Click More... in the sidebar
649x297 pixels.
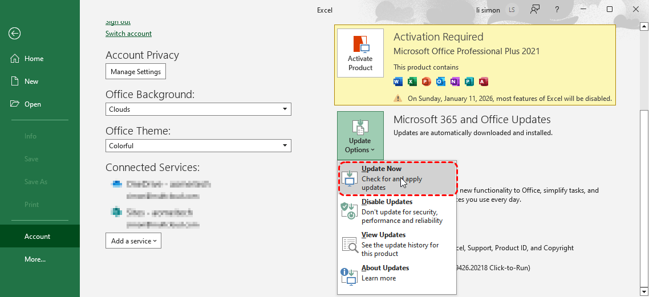point(35,259)
